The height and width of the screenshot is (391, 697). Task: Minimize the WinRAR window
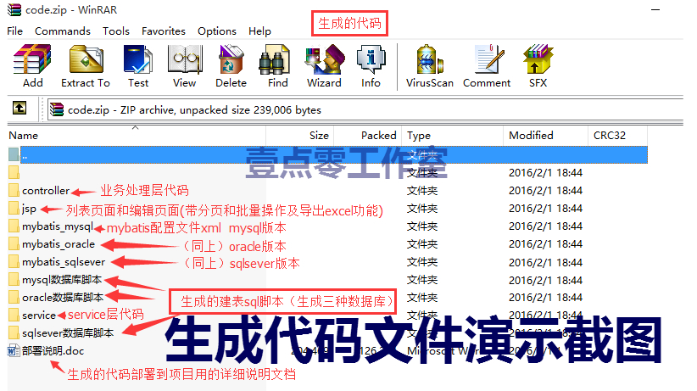[x=655, y=10]
